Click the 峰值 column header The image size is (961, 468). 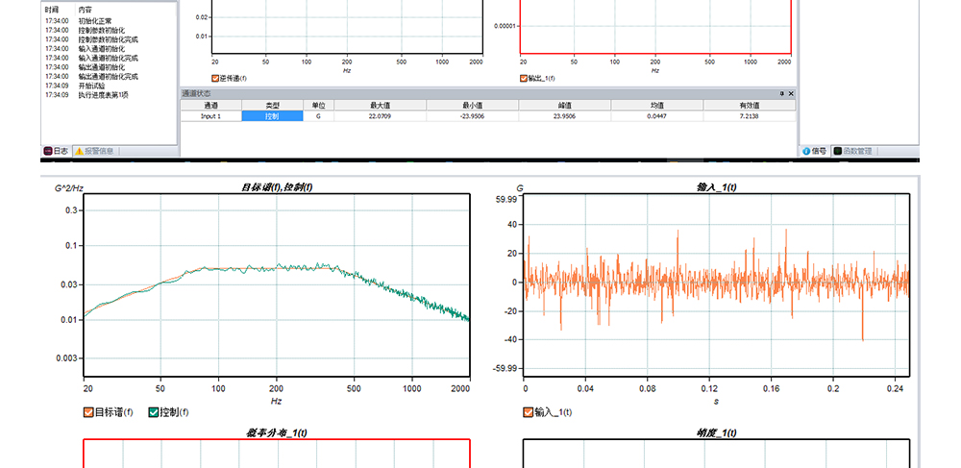pyautogui.click(x=564, y=105)
